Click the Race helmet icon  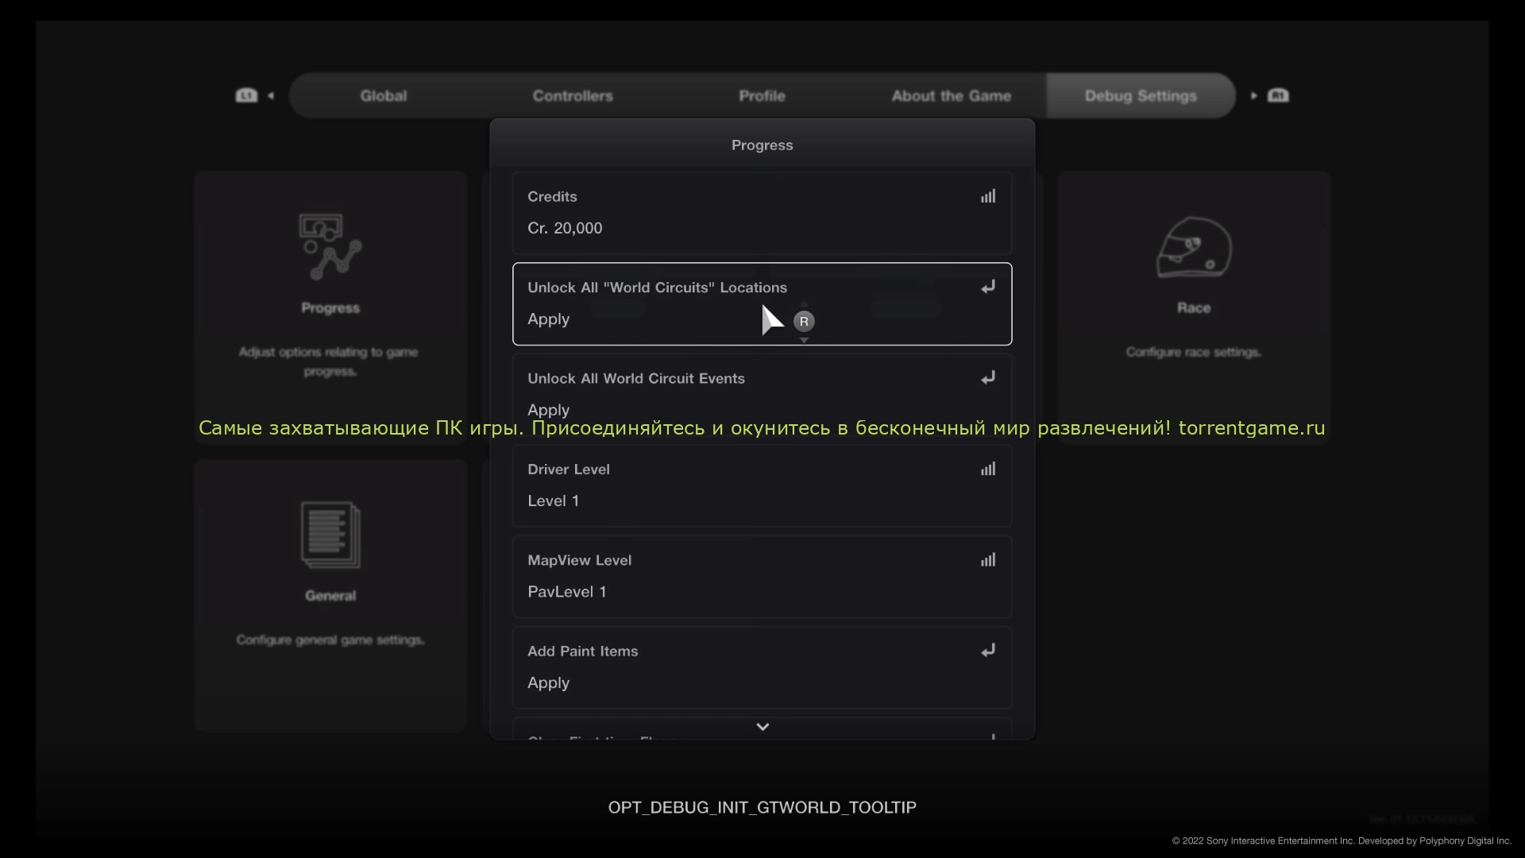(1193, 247)
